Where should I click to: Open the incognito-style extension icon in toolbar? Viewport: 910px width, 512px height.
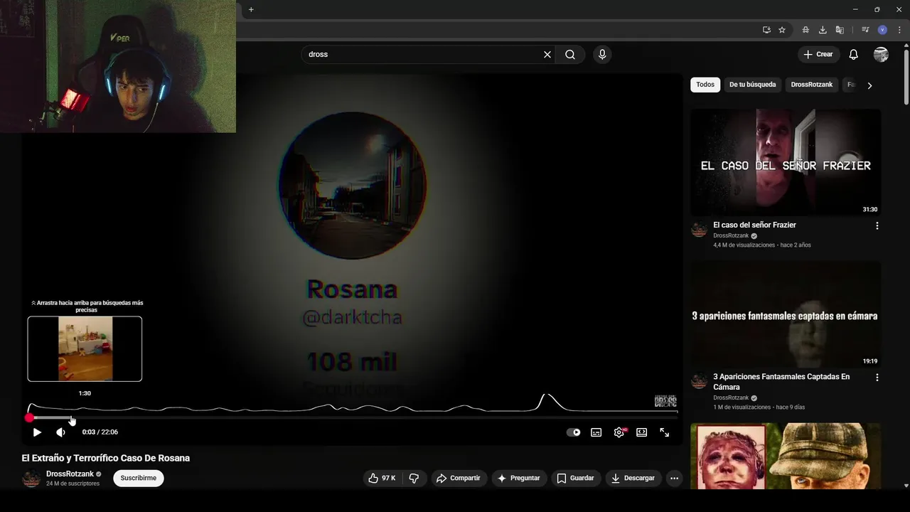805,30
